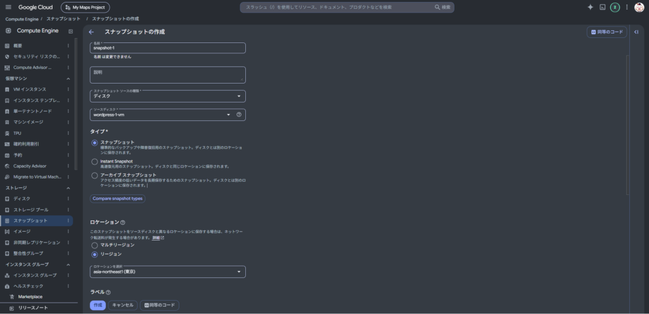Open options menu for マシンイメージ item
The image size is (649, 314).
(68, 122)
